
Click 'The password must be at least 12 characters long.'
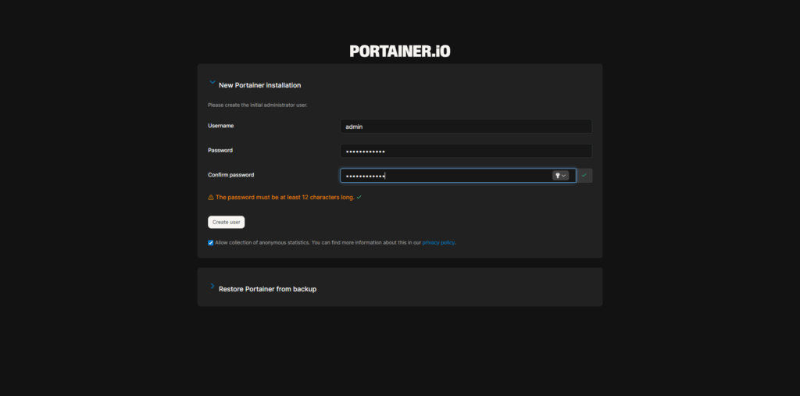pos(284,197)
